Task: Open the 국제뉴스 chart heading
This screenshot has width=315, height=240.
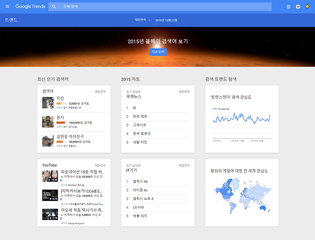Action: tap(133, 96)
